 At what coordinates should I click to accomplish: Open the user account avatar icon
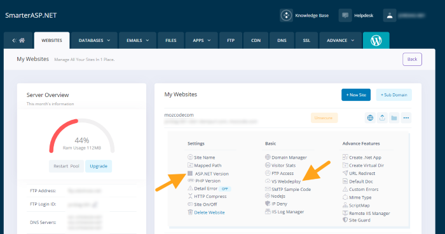click(x=390, y=15)
